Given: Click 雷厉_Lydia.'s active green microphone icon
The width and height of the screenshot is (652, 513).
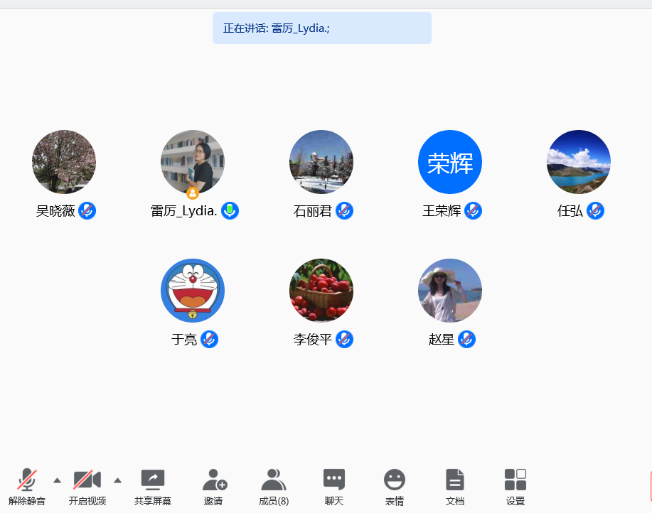Looking at the screenshot, I should pos(230,210).
